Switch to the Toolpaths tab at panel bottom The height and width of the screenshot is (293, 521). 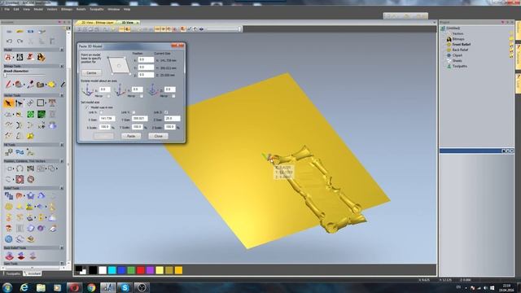13,273
